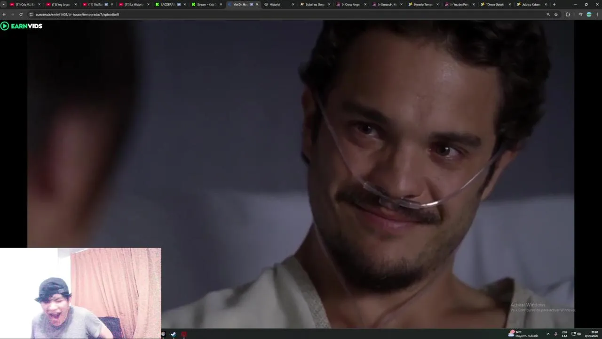The height and width of the screenshot is (339, 602).
Task: Restore down the browser window
Action: [x=586, y=4]
